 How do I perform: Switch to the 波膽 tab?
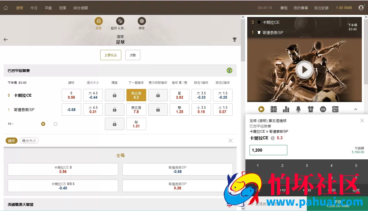pyautogui.click(x=133, y=55)
